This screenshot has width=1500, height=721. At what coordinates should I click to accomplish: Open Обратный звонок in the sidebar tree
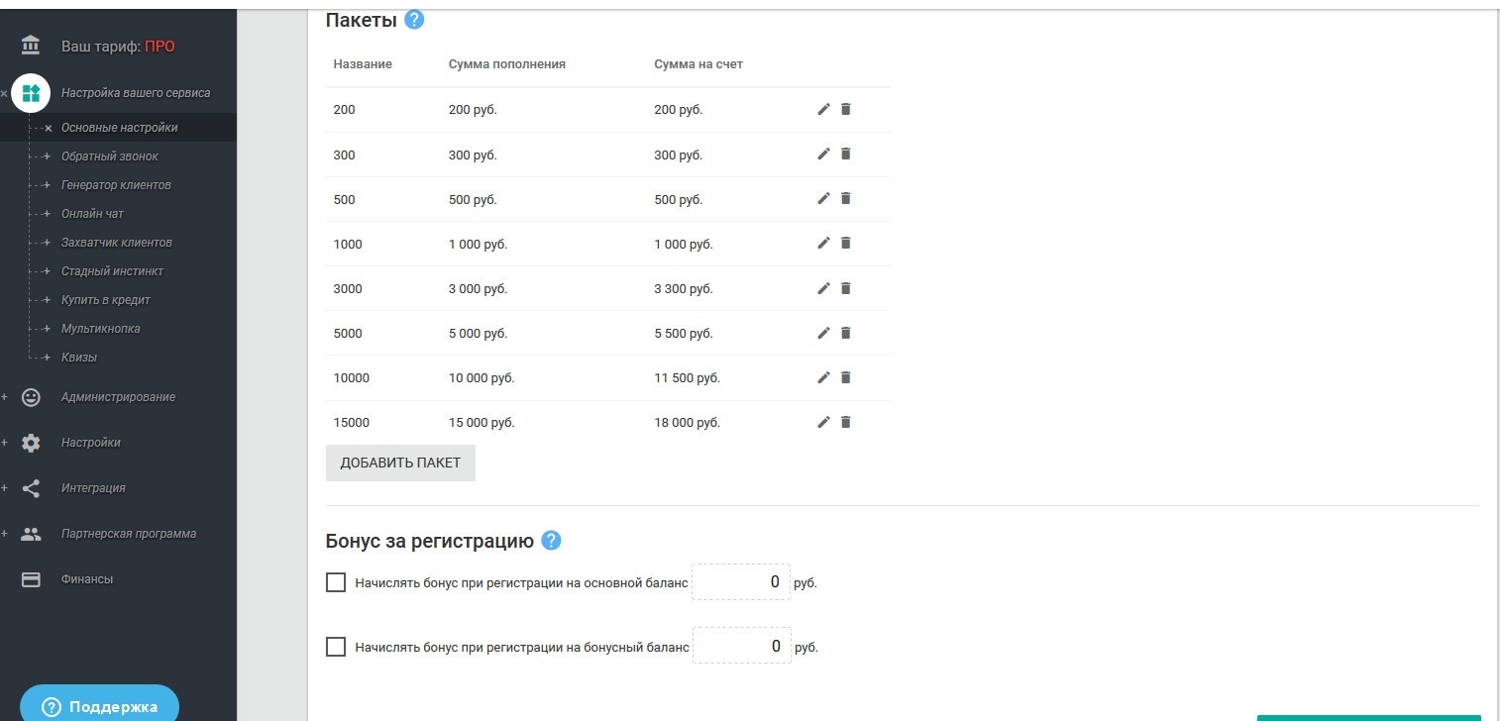coord(110,156)
